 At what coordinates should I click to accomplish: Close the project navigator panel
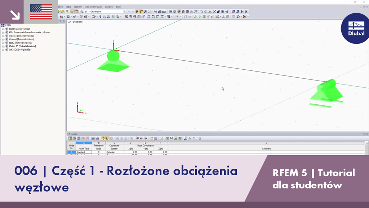[x=63, y=21]
